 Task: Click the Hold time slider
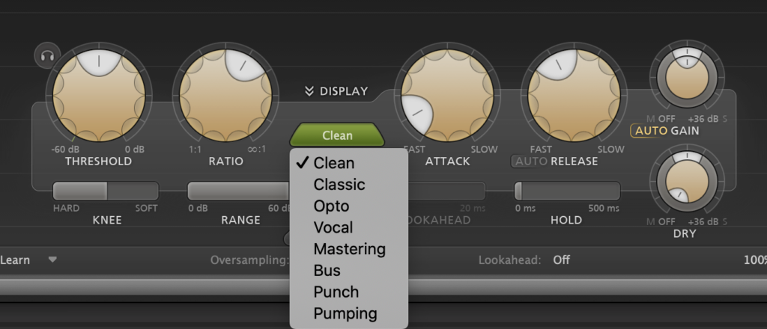click(567, 191)
